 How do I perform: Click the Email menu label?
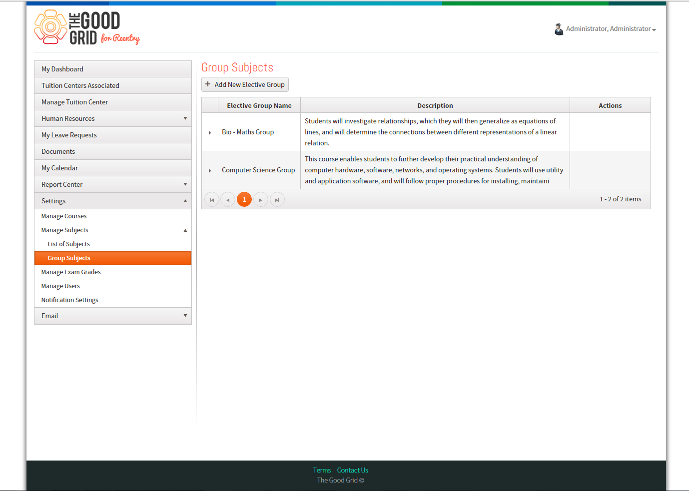(x=50, y=316)
